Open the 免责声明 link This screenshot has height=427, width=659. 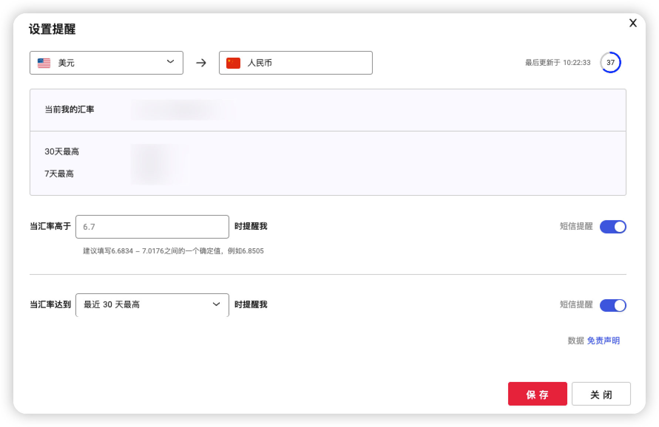pos(603,341)
